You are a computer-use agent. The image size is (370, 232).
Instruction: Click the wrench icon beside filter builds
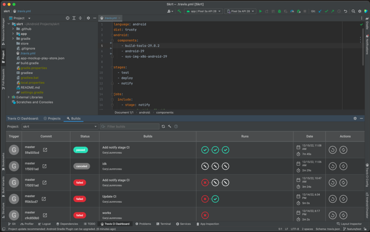169,126
